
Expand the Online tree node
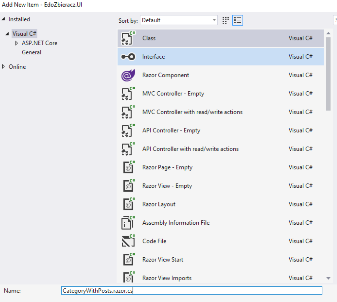(3, 67)
